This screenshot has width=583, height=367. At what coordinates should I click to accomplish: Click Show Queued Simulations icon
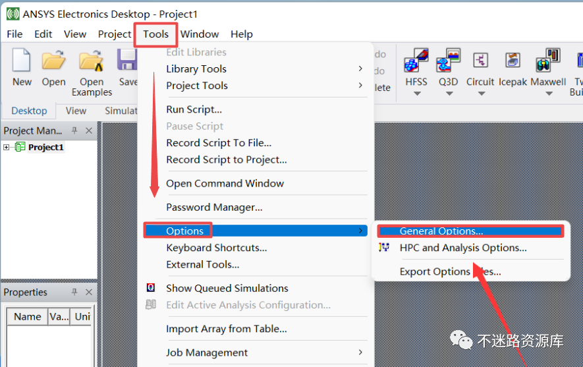(x=151, y=288)
